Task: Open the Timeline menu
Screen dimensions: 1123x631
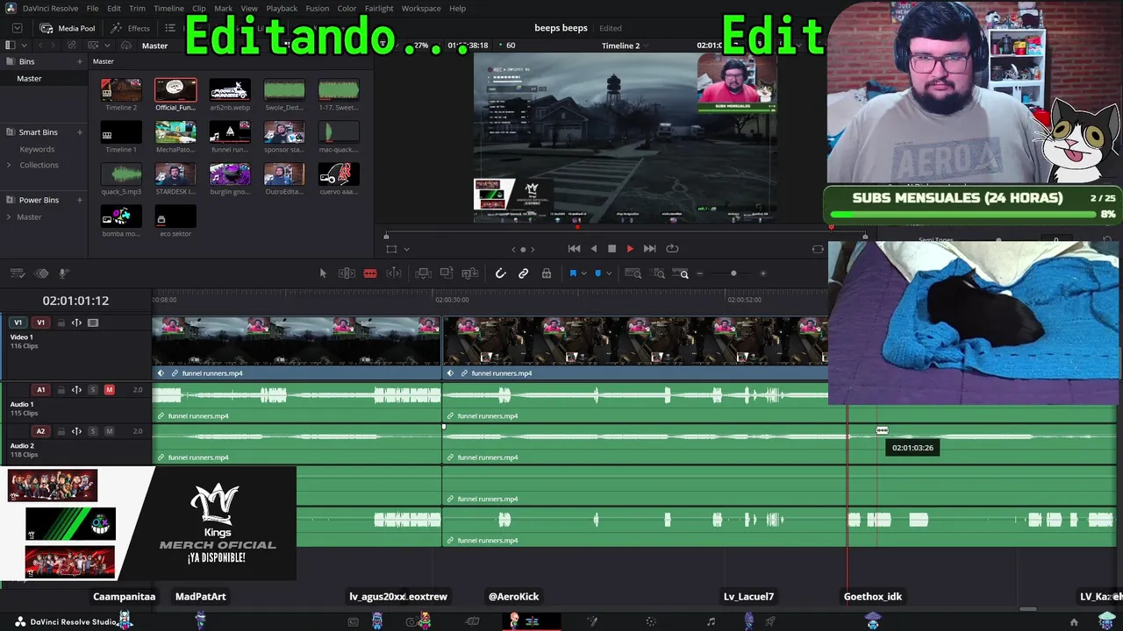Action: (x=168, y=8)
